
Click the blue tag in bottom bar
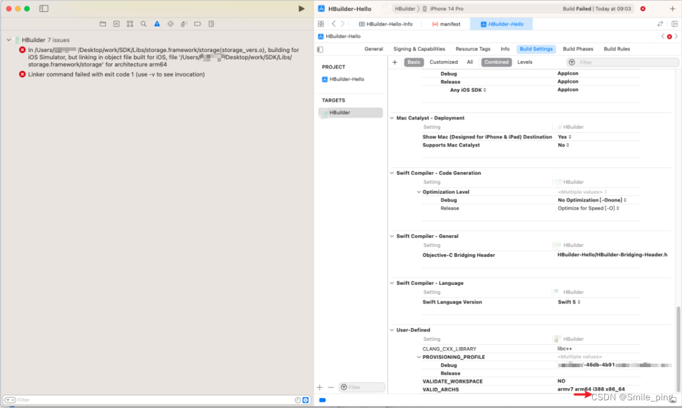322,400
